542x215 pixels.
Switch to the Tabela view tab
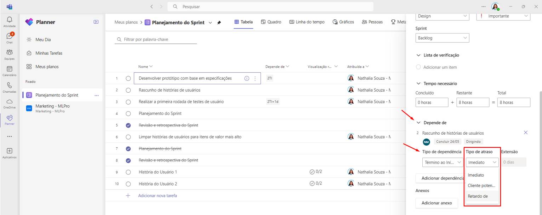tap(244, 22)
